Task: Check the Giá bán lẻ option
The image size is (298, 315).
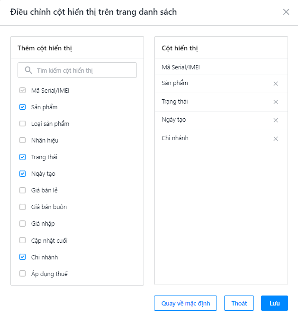Action: (22, 190)
